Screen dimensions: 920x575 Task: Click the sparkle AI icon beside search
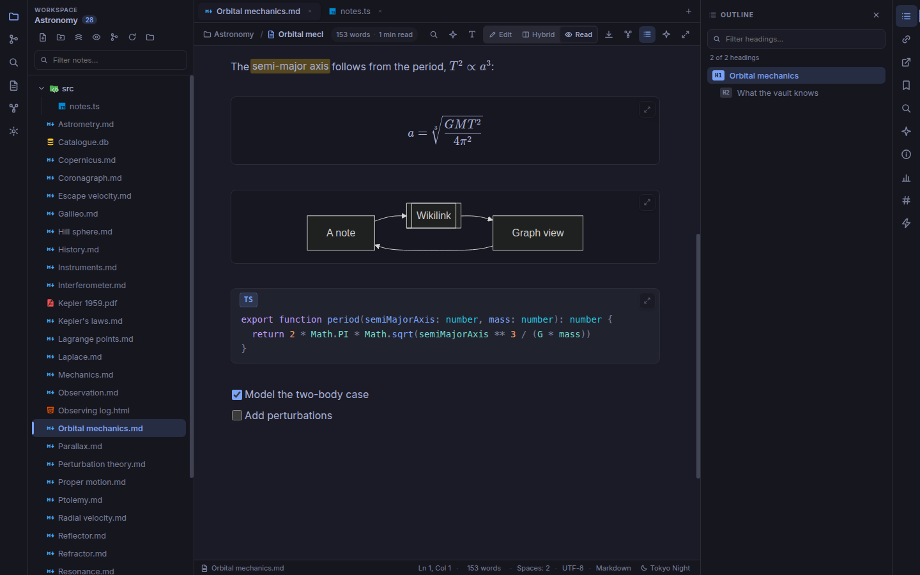[453, 34]
